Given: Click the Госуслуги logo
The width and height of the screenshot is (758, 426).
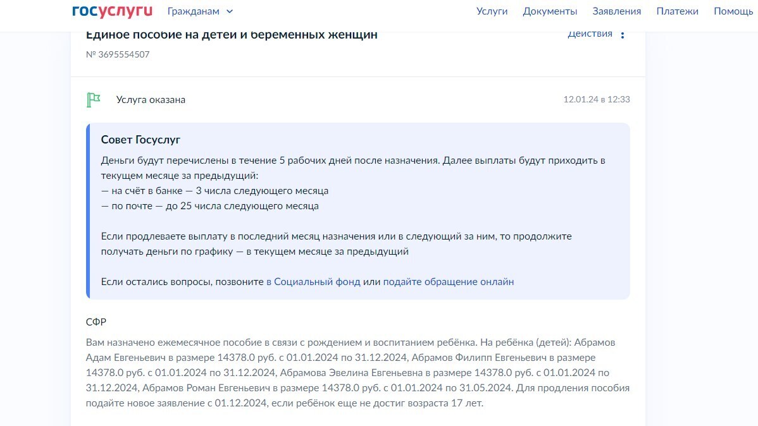Looking at the screenshot, I should (x=111, y=10).
